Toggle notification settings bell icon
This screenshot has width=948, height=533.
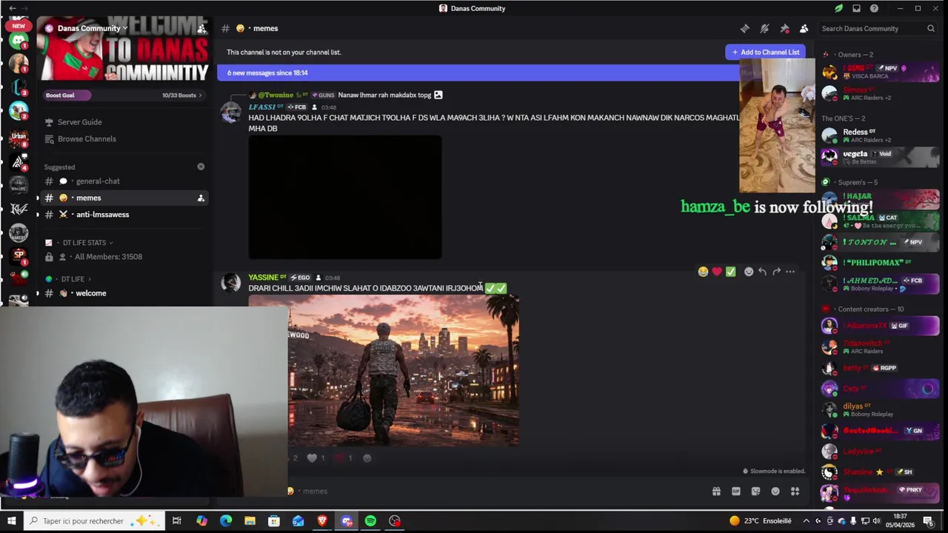click(x=764, y=28)
